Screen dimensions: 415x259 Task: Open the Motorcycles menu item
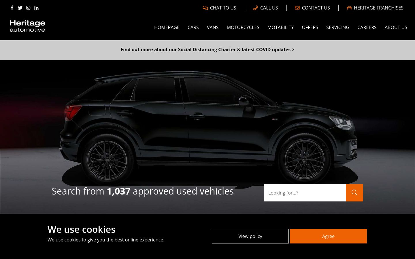pos(243,27)
